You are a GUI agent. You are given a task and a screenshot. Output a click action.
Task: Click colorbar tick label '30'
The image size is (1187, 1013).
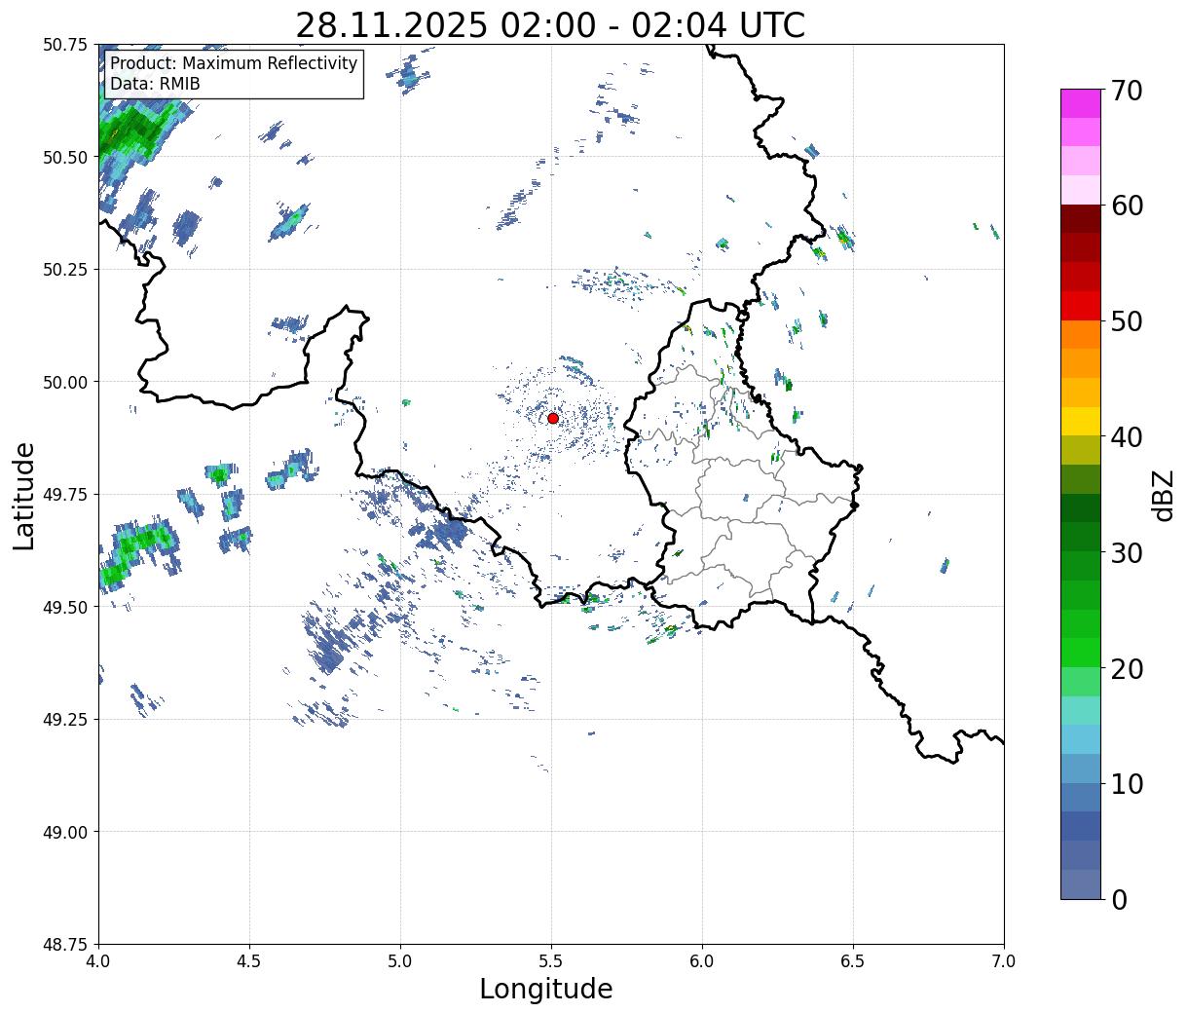click(1126, 552)
